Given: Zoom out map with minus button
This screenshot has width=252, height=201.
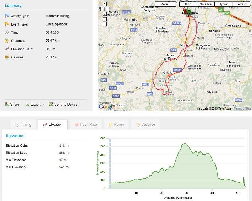Looking at the screenshot, I should click(105, 24).
